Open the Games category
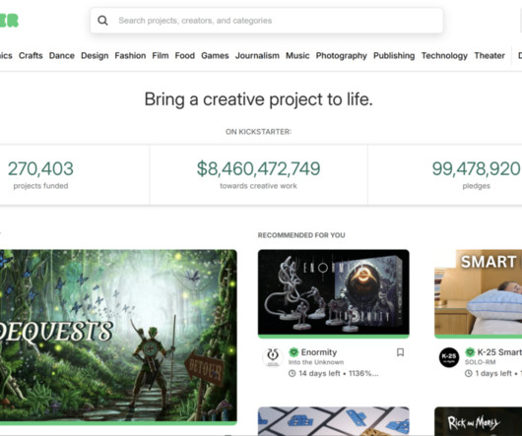522x436 pixels. coord(215,55)
